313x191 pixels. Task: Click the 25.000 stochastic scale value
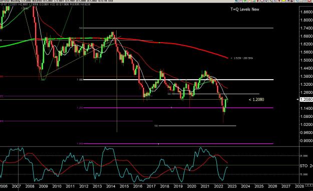point(304,156)
